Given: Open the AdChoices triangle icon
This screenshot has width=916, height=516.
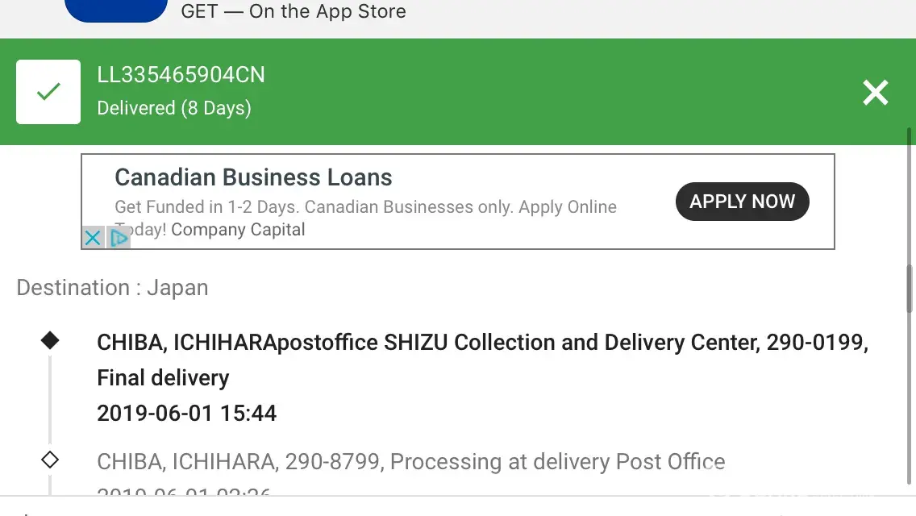Looking at the screenshot, I should (119, 238).
